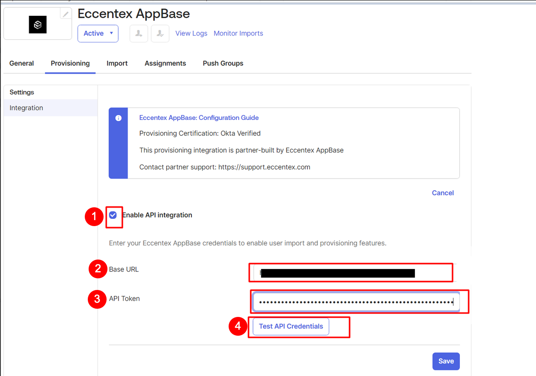Click 'Enter your Eccentex AppBase credentials' text
Image resolution: width=536 pixels, height=376 pixels.
click(248, 243)
